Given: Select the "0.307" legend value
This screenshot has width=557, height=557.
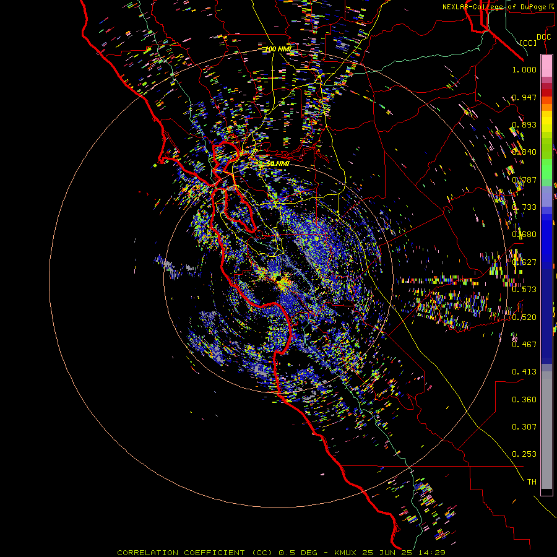Looking at the screenshot, I should pos(524,427).
